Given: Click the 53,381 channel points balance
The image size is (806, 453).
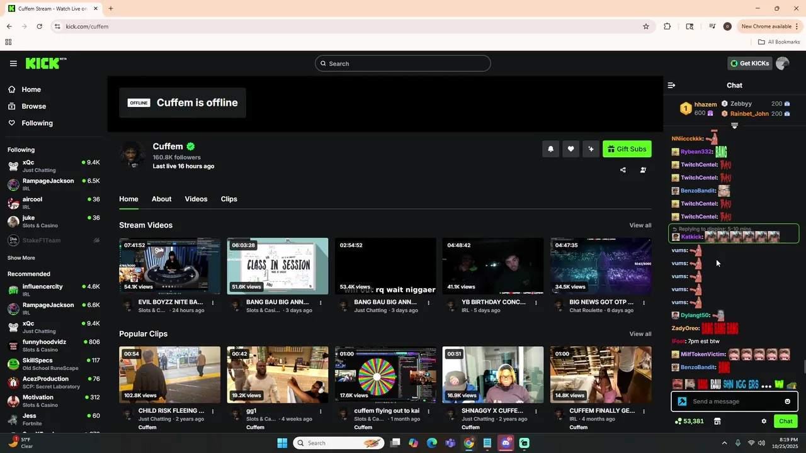Looking at the screenshot, I should coord(690,422).
